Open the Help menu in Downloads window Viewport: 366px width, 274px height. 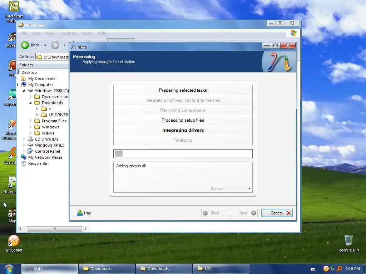click(102, 33)
